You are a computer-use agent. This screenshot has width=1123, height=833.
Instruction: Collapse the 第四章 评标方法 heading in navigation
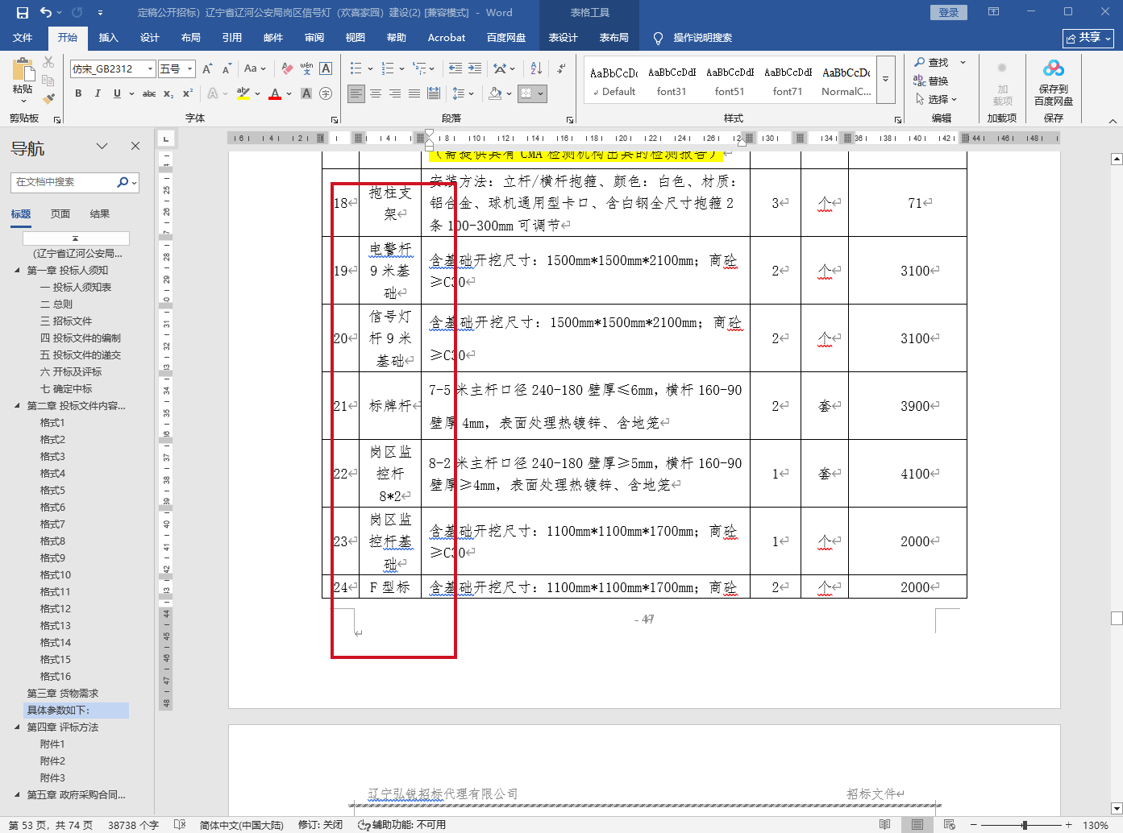tap(17, 727)
